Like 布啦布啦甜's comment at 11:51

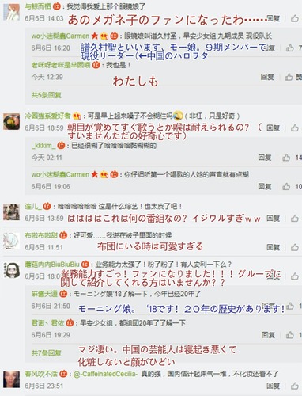[295, 247]
